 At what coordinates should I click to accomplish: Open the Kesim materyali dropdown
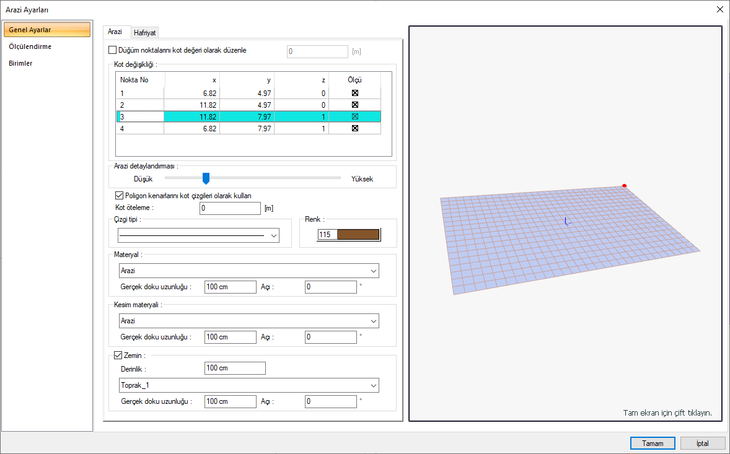373,321
